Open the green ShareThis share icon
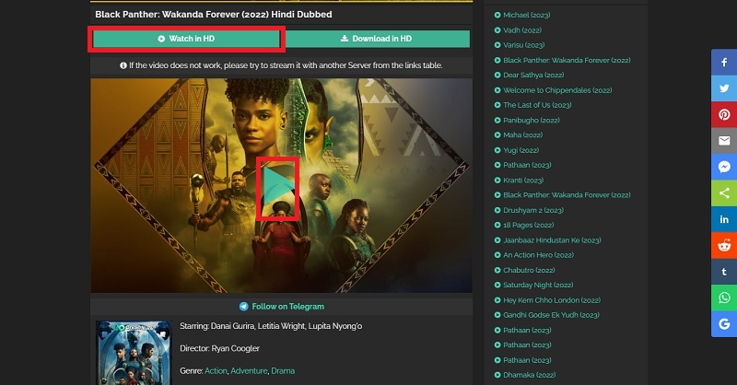The width and height of the screenshot is (737, 385). point(724,192)
